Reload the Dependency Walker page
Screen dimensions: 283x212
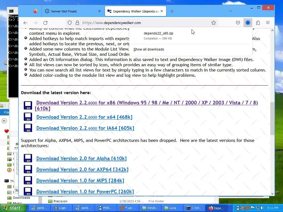pos(45,23)
